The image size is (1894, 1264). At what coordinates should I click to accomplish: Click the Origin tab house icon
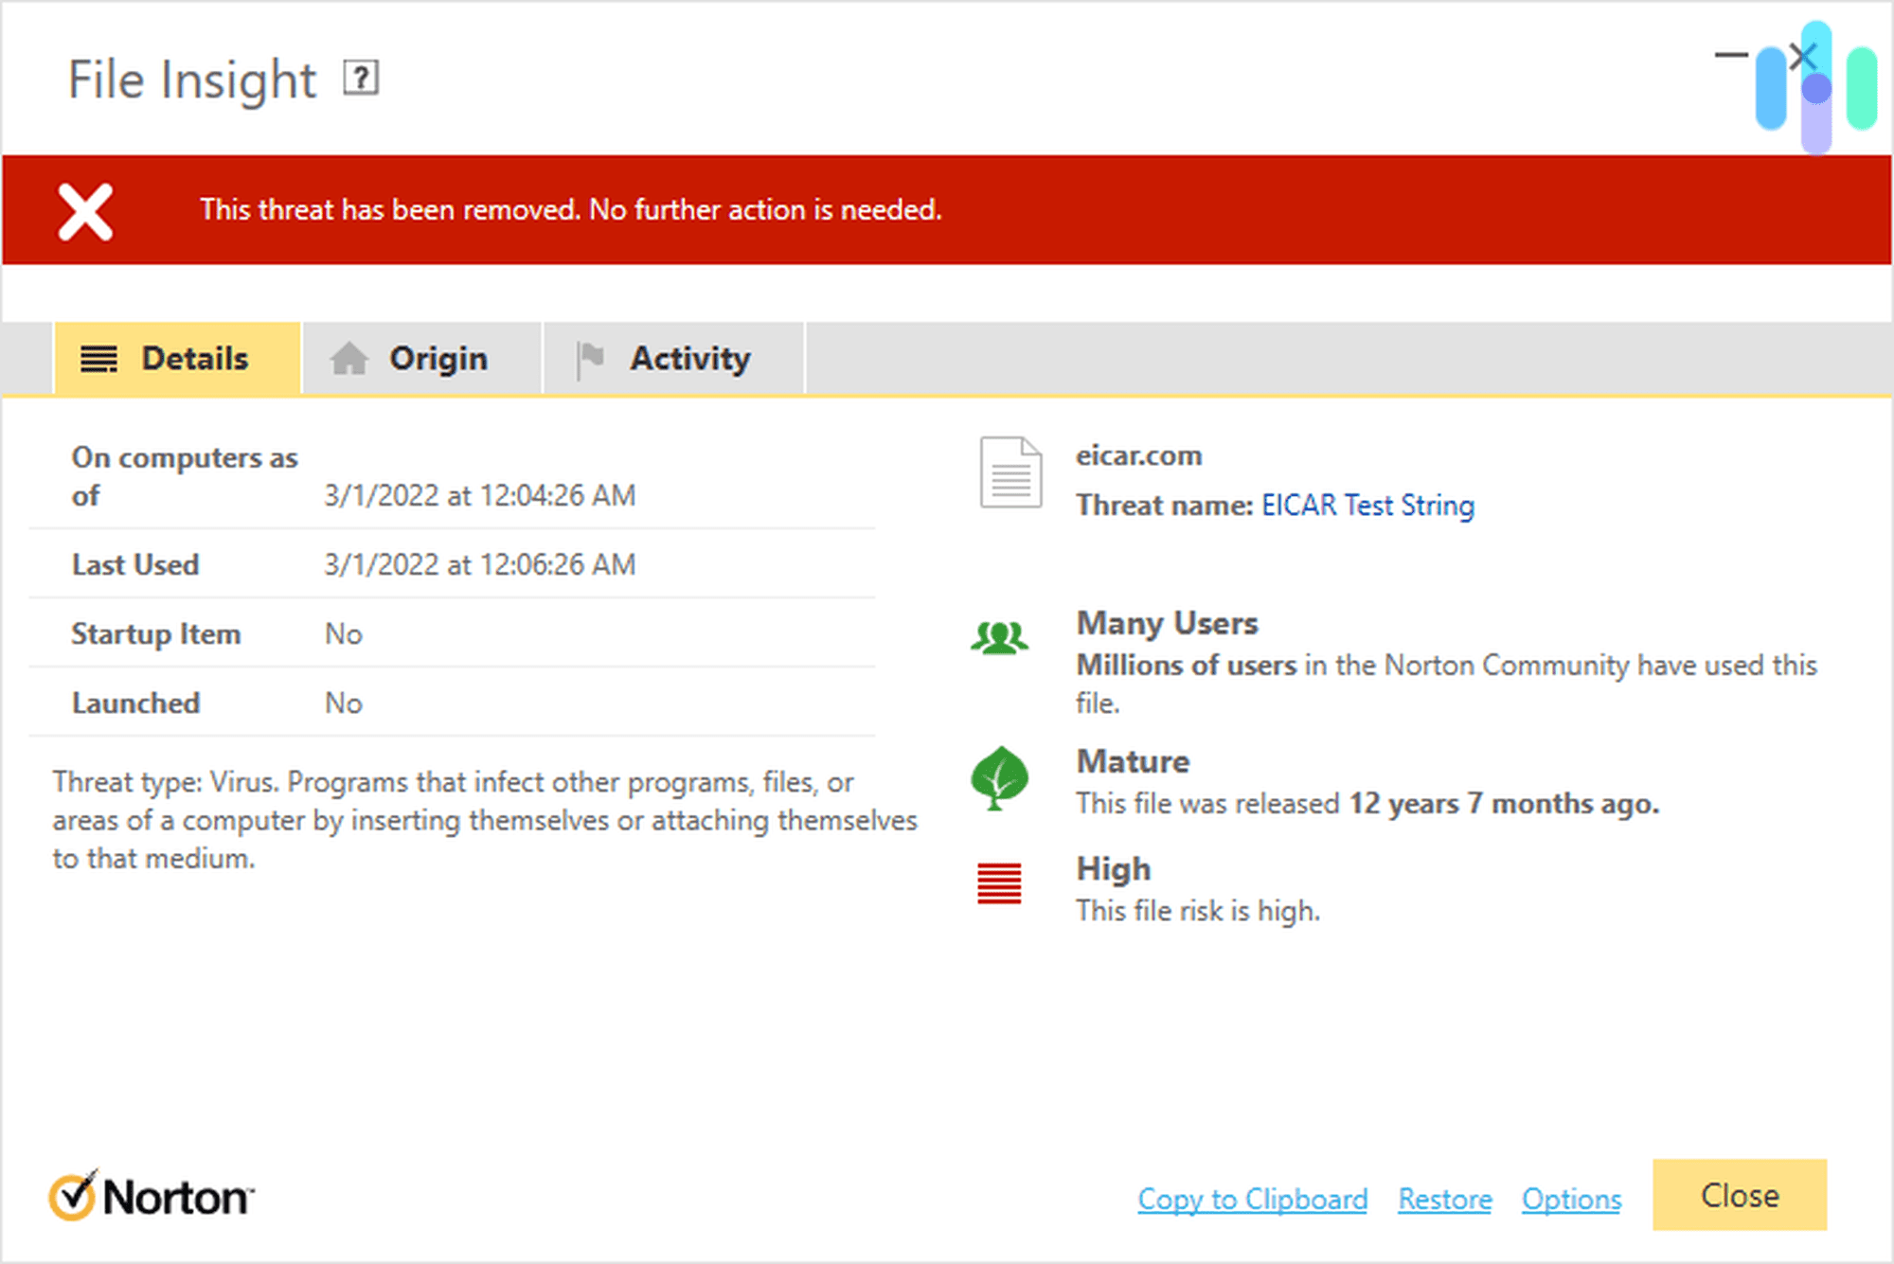pyautogui.click(x=350, y=358)
